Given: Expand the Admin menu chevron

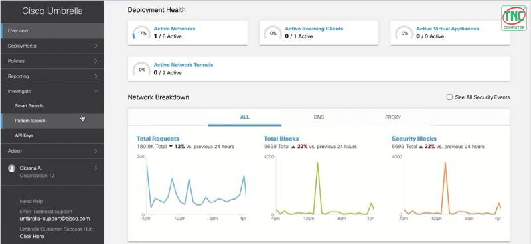Looking at the screenshot, I should (96, 151).
